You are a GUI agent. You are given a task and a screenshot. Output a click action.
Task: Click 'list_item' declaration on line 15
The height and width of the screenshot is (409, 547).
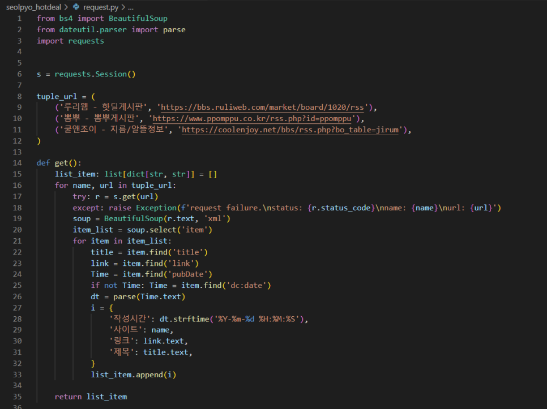75,174
